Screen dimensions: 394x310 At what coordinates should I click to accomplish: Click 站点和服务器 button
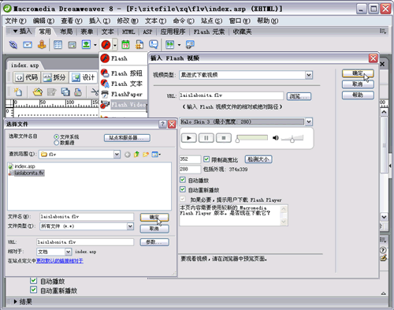click(127, 138)
